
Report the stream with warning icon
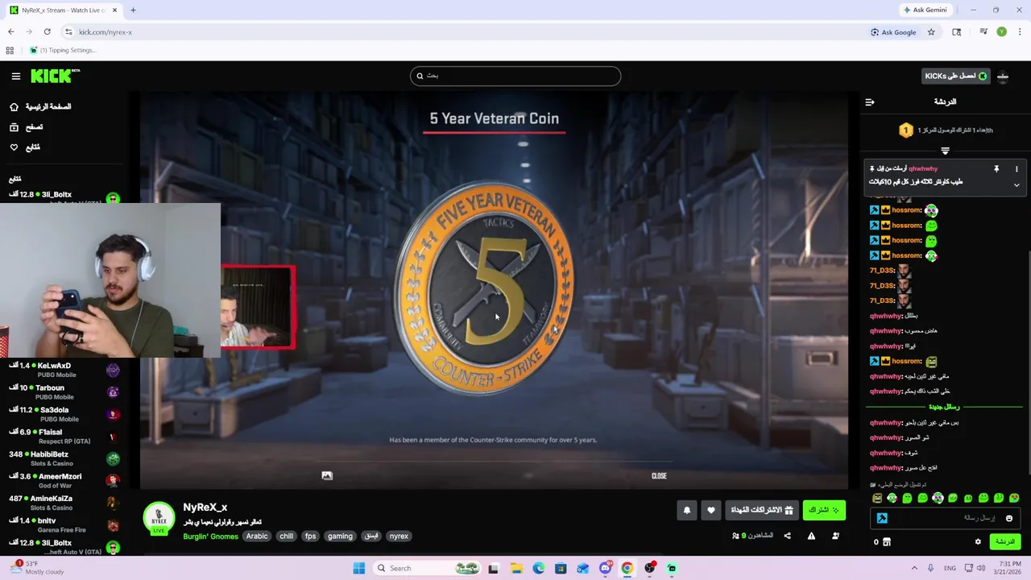811,536
